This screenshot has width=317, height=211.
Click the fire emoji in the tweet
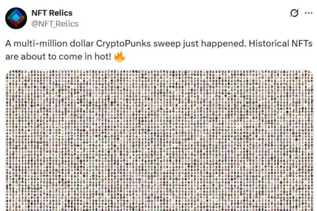120,55
